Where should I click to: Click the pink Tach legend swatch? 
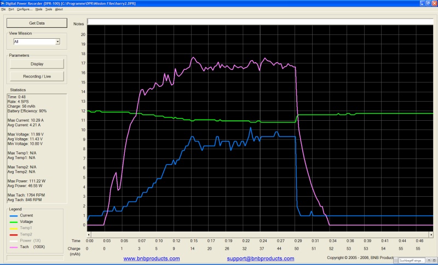coord(14,247)
